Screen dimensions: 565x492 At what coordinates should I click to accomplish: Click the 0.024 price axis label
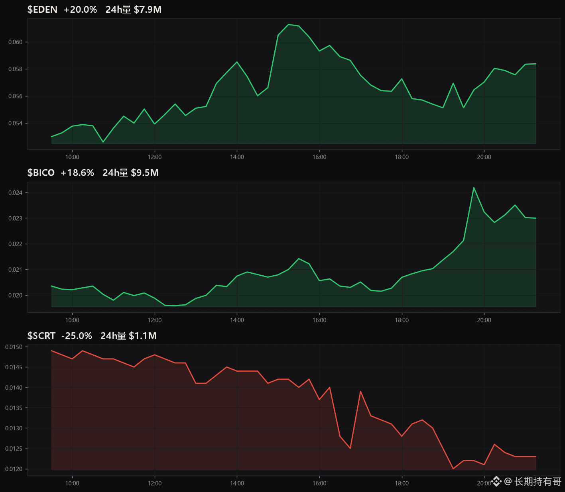[x=16, y=193]
